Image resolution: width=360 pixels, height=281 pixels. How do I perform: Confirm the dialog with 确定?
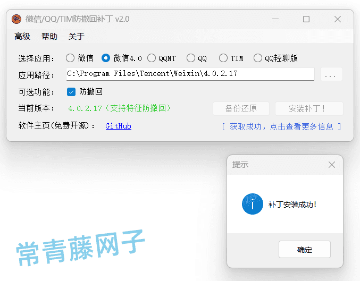(x=305, y=249)
